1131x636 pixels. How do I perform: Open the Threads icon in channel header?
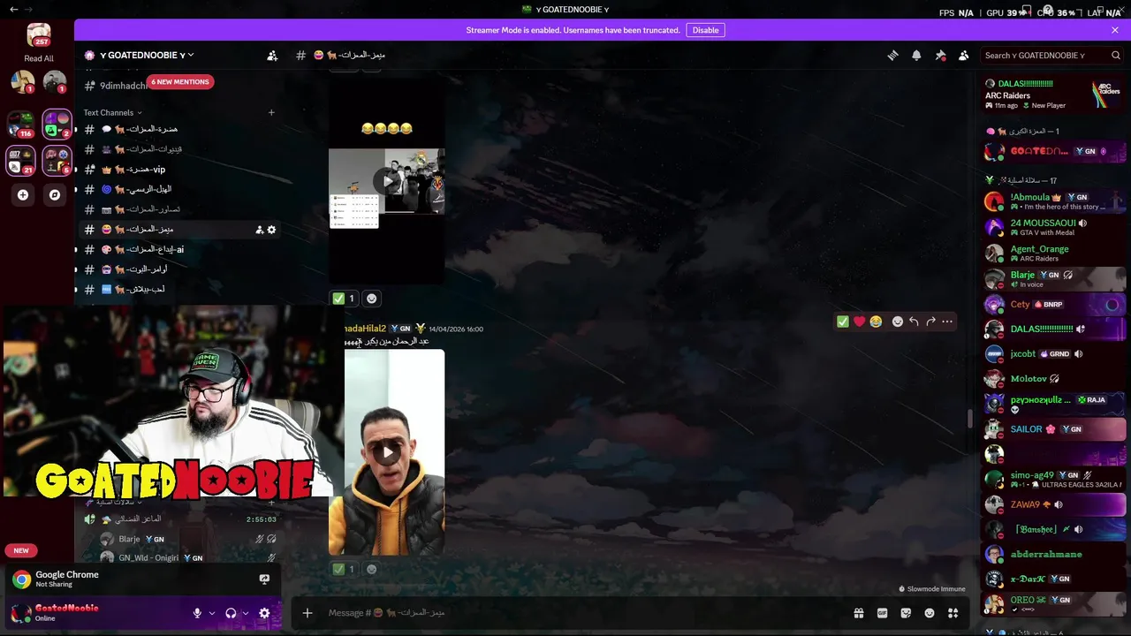[893, 55]
